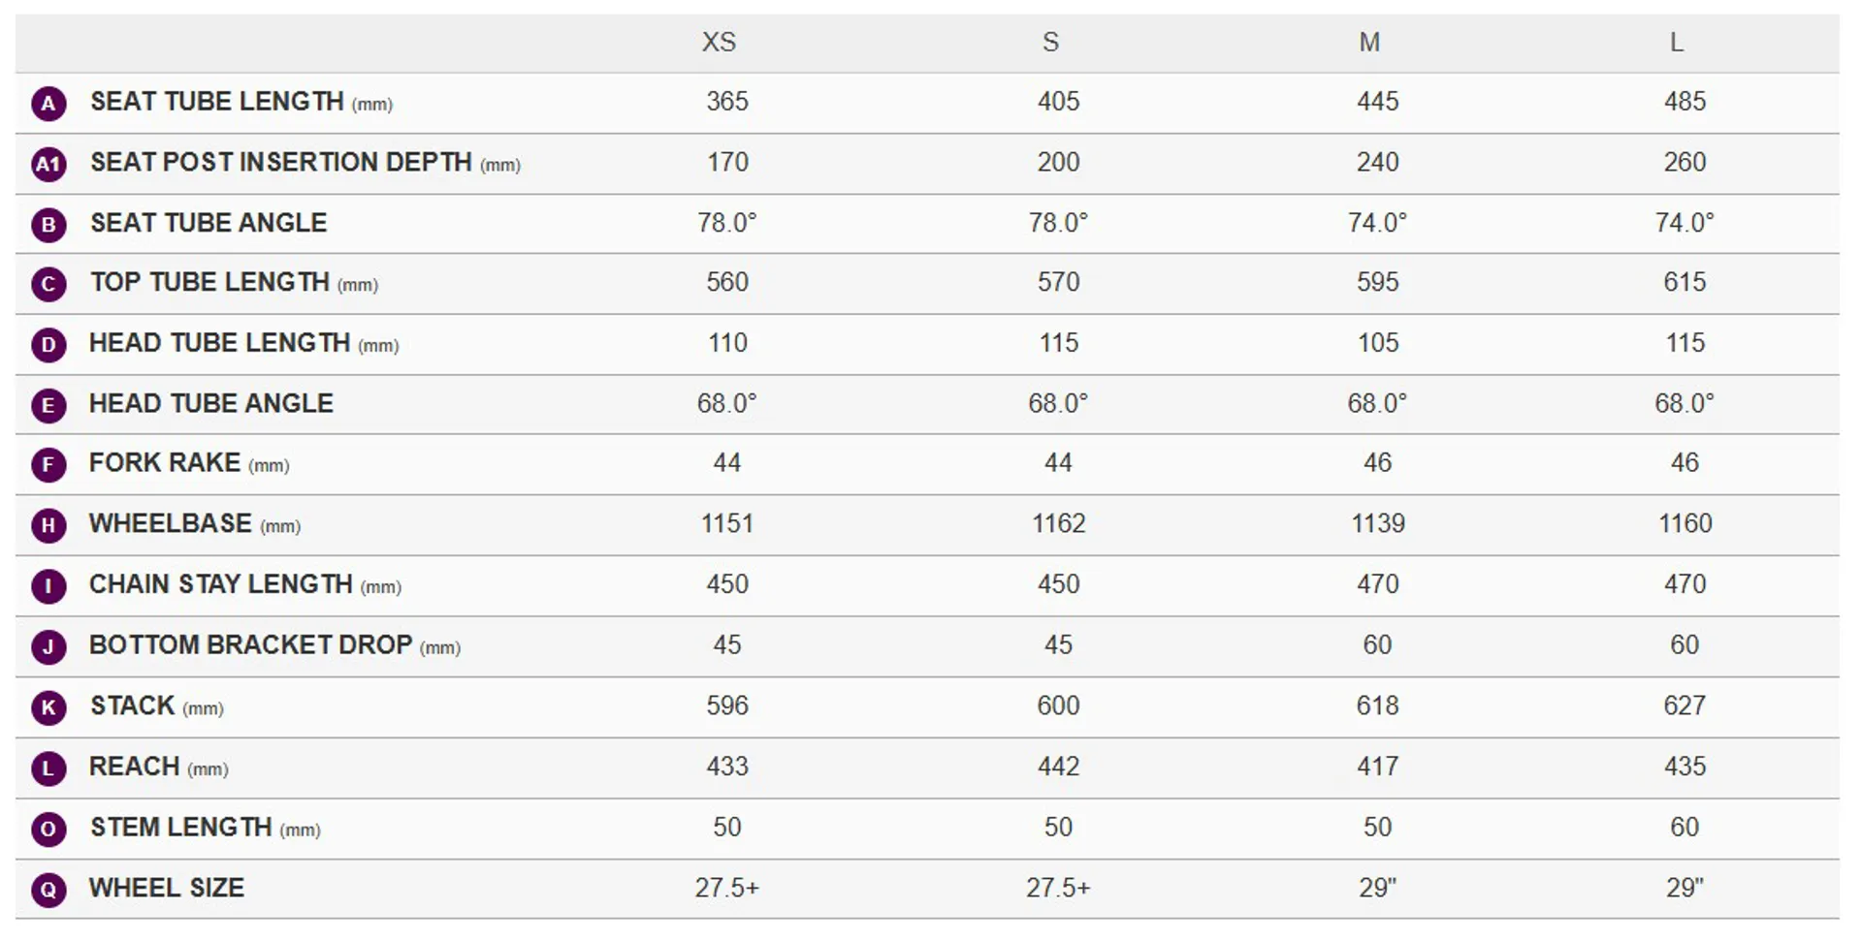
Task: Click the D icon next to Head Tube Length
Action: tap(48, 345)
